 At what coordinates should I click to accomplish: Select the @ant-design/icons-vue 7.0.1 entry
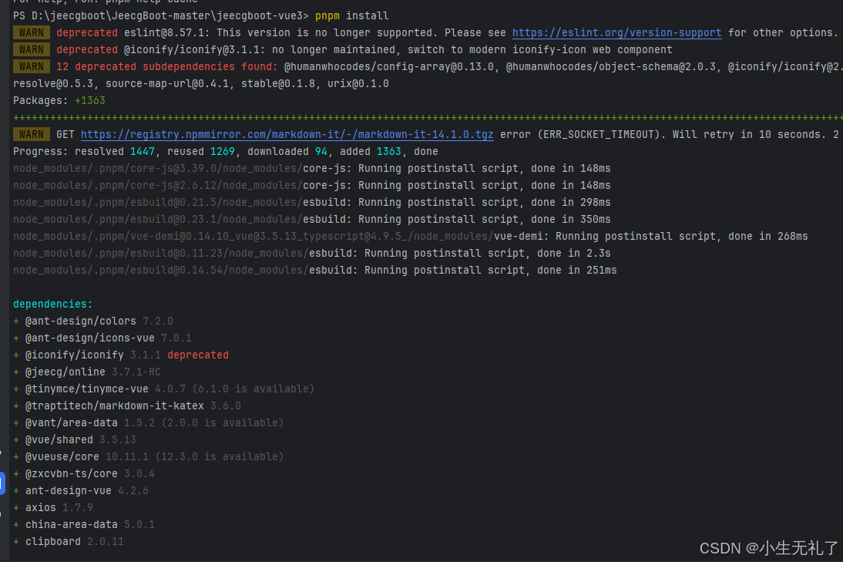coord(102,338)
